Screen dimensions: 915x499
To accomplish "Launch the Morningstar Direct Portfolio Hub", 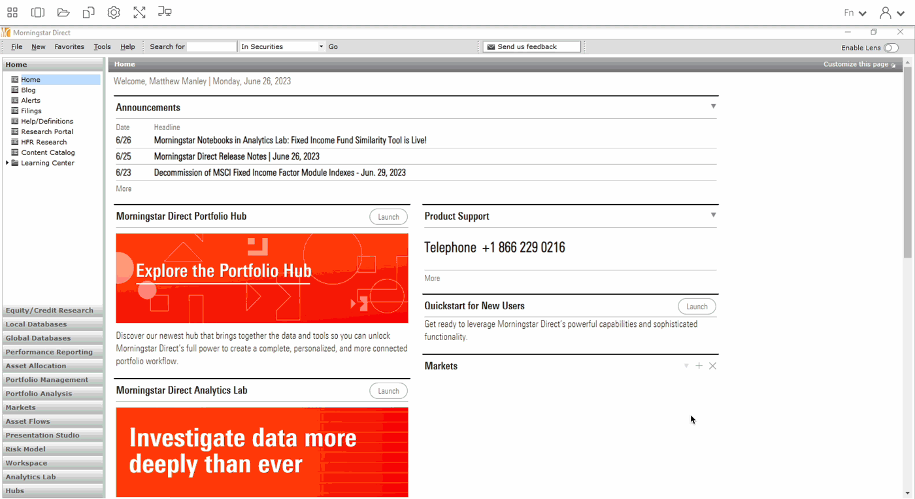I will tap(388, 217).
